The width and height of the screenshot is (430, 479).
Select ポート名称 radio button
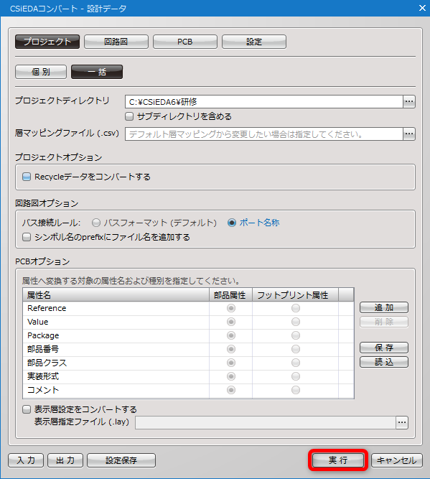232,223
